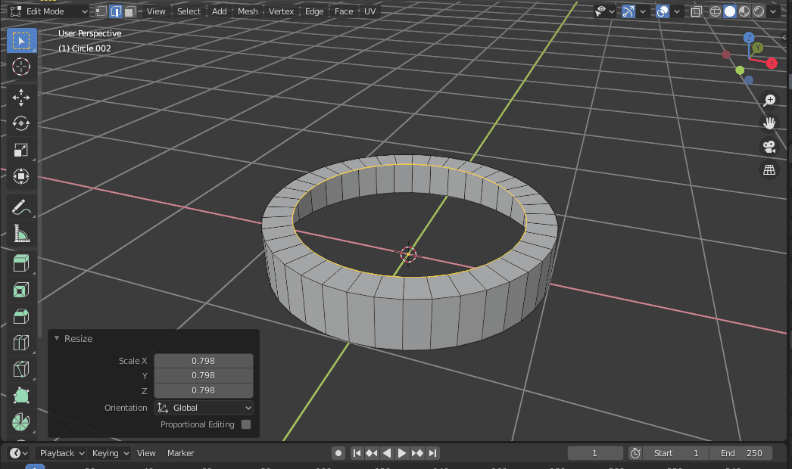
Task: Activate the Rotate tool
Action: tap(20, 123)
